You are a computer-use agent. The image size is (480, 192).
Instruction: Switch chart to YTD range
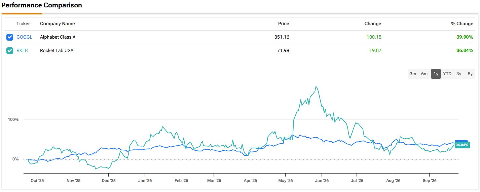point(447,74)
